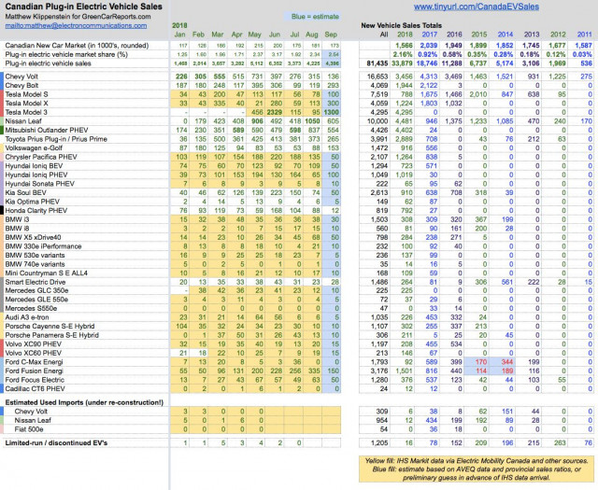Select the Hyundai Sonata PHEV label
598x490 pixels.
(39, 184)
